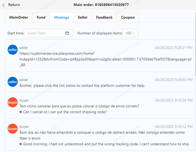Click the main order number heading
The width and height of the screenshot is (196, 152).
pos(101,5)
